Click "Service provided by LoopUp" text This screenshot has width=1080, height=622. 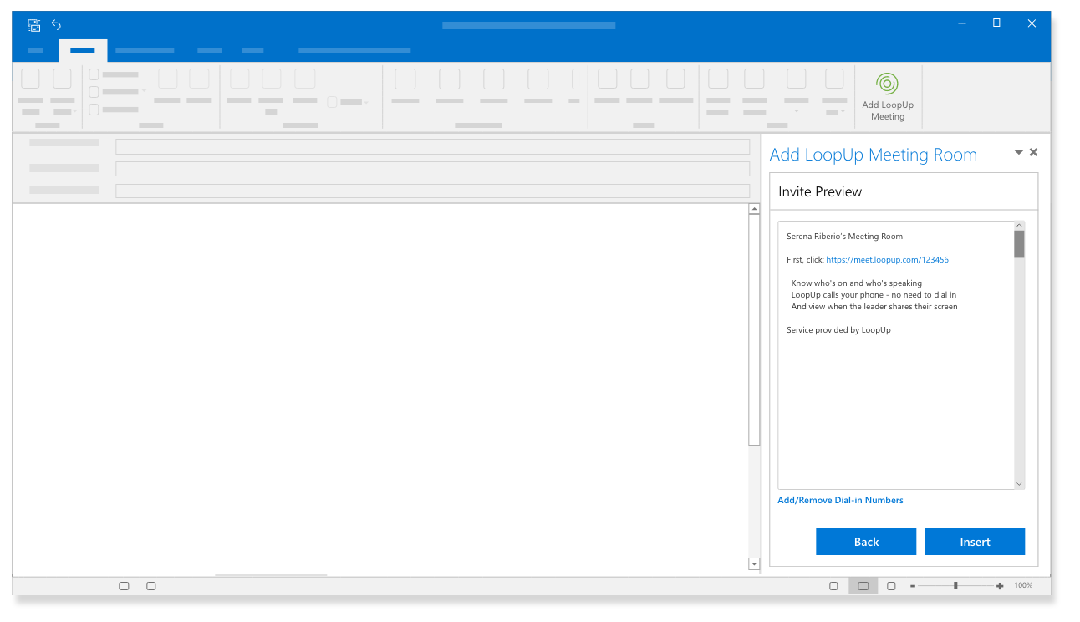coord(838,330)
